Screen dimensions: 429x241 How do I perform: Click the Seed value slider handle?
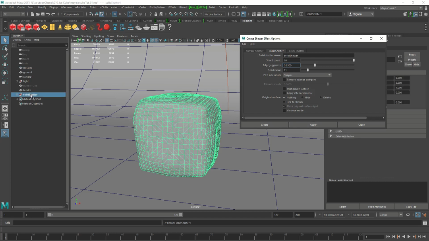click(x=307, y=70)
